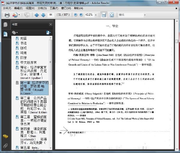Image resolution: width=180 pixels, height=153 pixels.
Task: Open the 文档(D) menu
Action: point(42,8)
